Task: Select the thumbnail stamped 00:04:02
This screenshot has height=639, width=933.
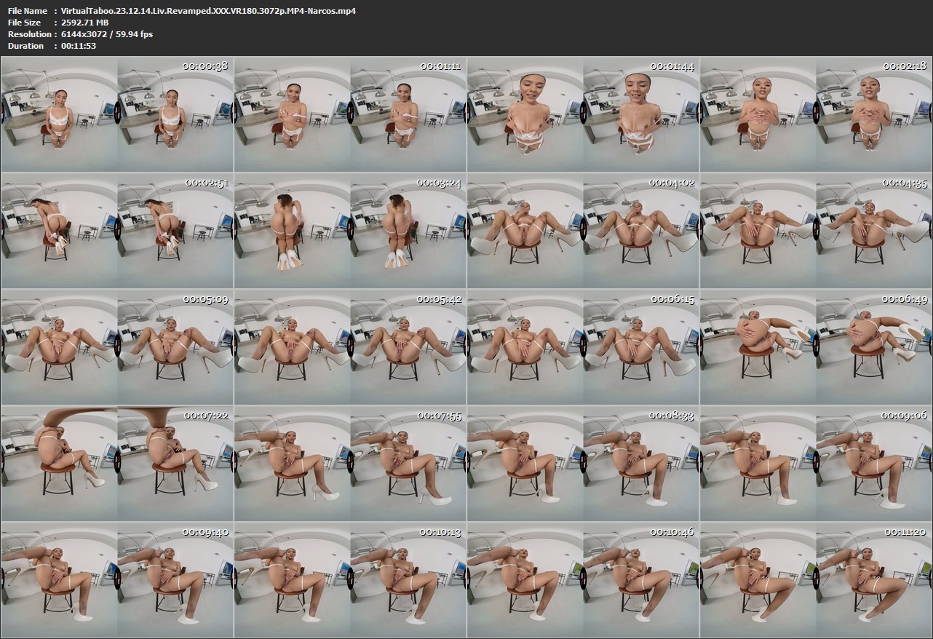Action: click(x=583, y=231)
